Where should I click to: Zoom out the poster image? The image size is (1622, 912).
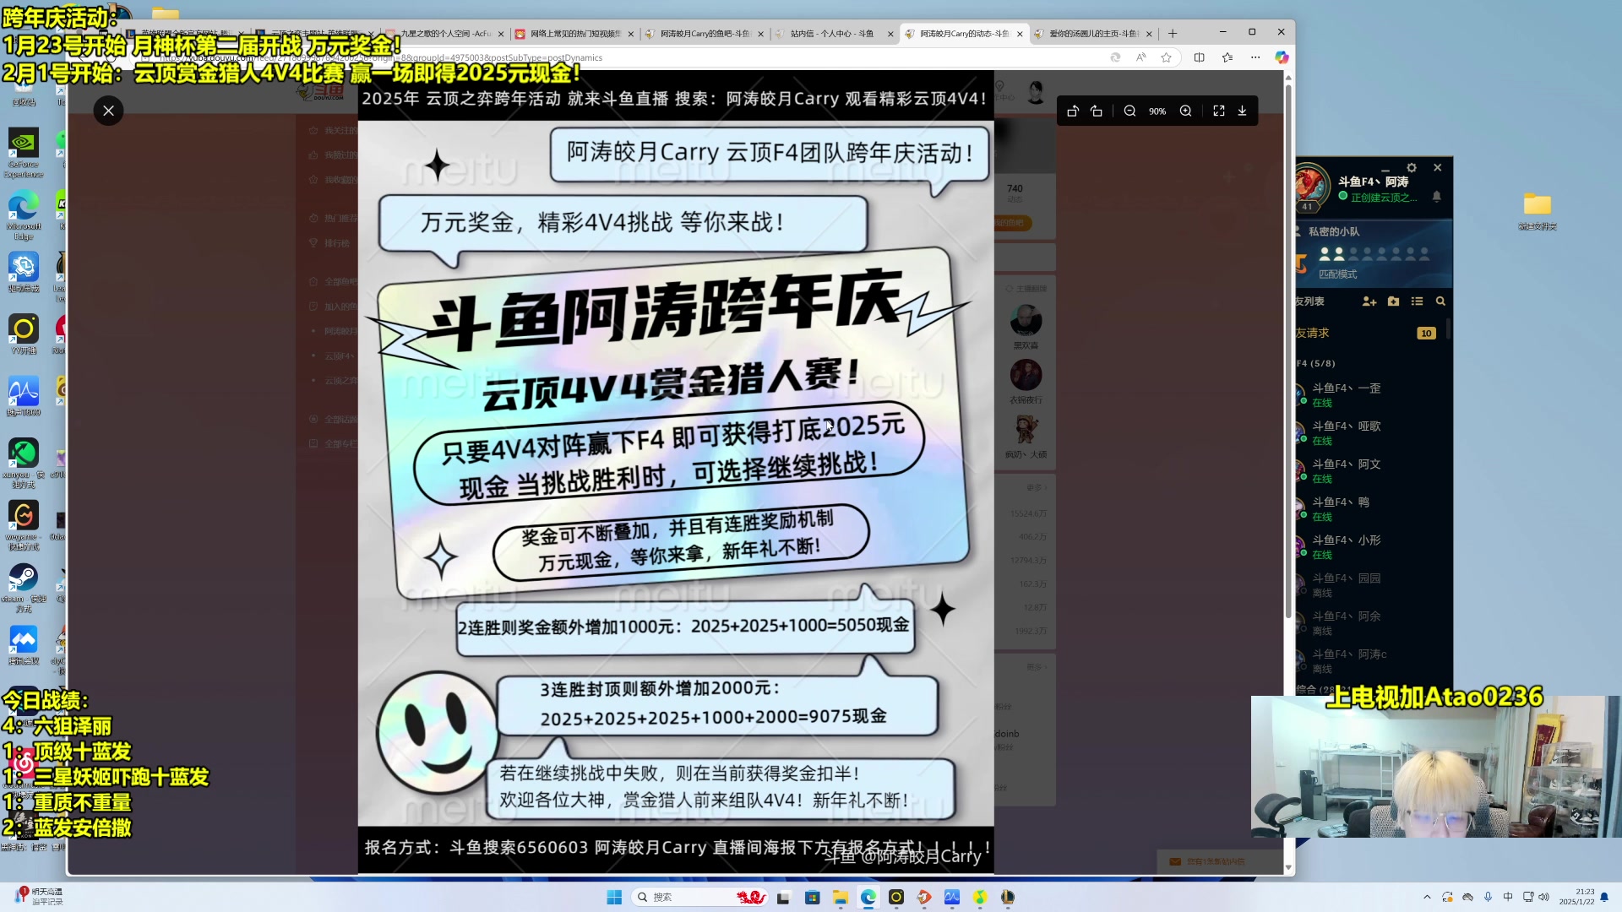click(1129, 111)
